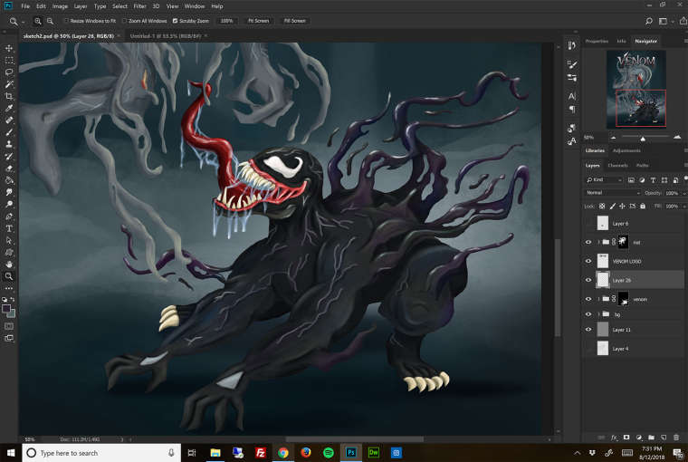Viewport: 688px width, 462px height.
Task: Click the 100% zoom button
Action: click(226, 21)
